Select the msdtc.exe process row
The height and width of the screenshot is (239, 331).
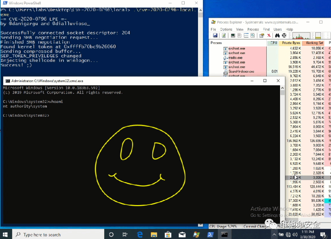coord(234,58)
